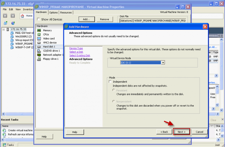The width and height of the screenshot is (225, 147).
Task: Open the Virtual Device Node dropdown
Action: pos(163,63)
